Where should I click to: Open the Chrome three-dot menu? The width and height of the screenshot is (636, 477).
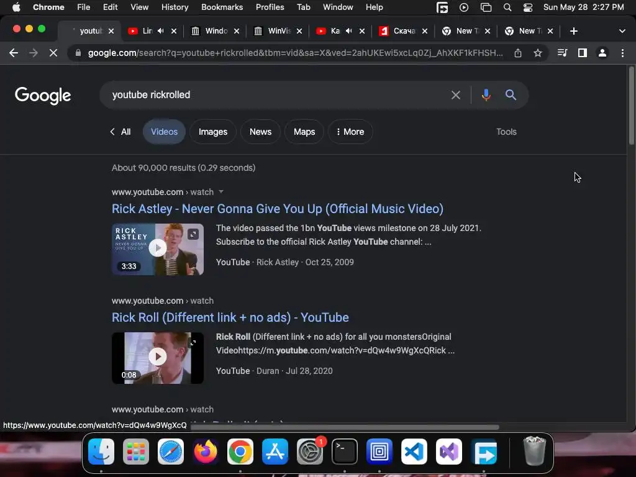[622, 53]
